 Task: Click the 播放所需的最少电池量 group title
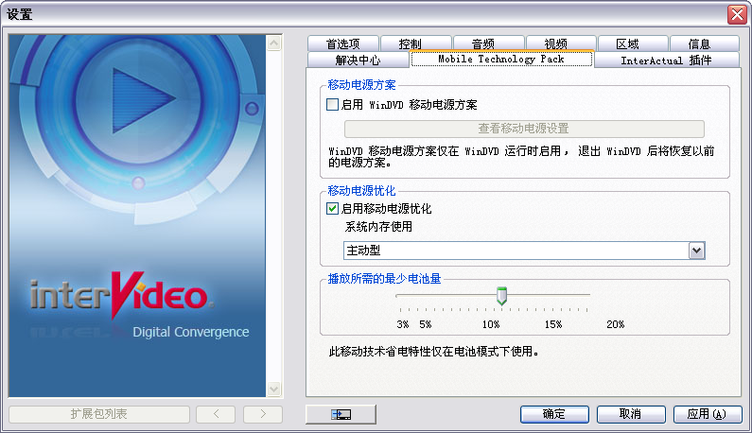(384, 279)
